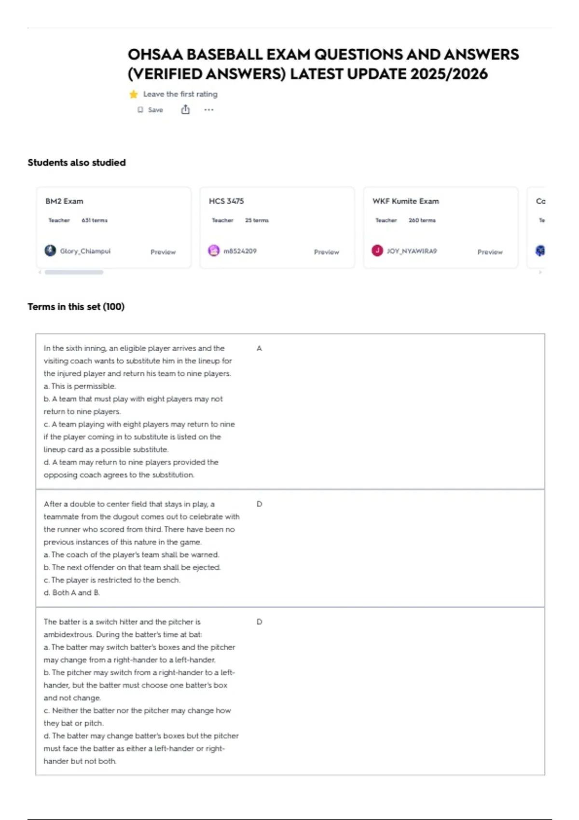Image resolution: width=579 pixels, height=820 pixels.
Task: Preview the HCS 3475 set
Action: (327, 252)
